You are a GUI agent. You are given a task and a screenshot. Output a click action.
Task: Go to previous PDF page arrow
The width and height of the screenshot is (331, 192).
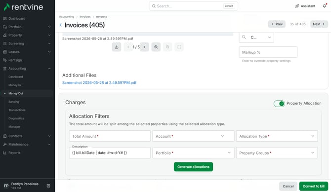click(128, 47)
